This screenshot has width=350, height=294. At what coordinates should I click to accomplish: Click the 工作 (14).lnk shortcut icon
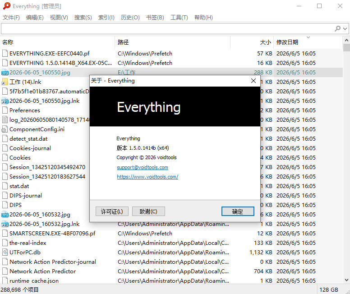[5, 82]
